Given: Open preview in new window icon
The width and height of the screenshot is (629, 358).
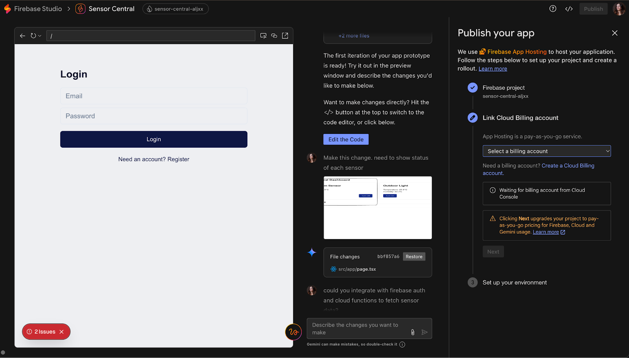Looking at the screenshot, I should [x=285, y=36].
